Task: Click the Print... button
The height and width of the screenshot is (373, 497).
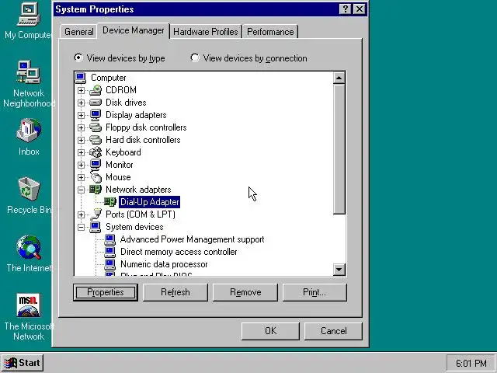Action: click(315, 292)
